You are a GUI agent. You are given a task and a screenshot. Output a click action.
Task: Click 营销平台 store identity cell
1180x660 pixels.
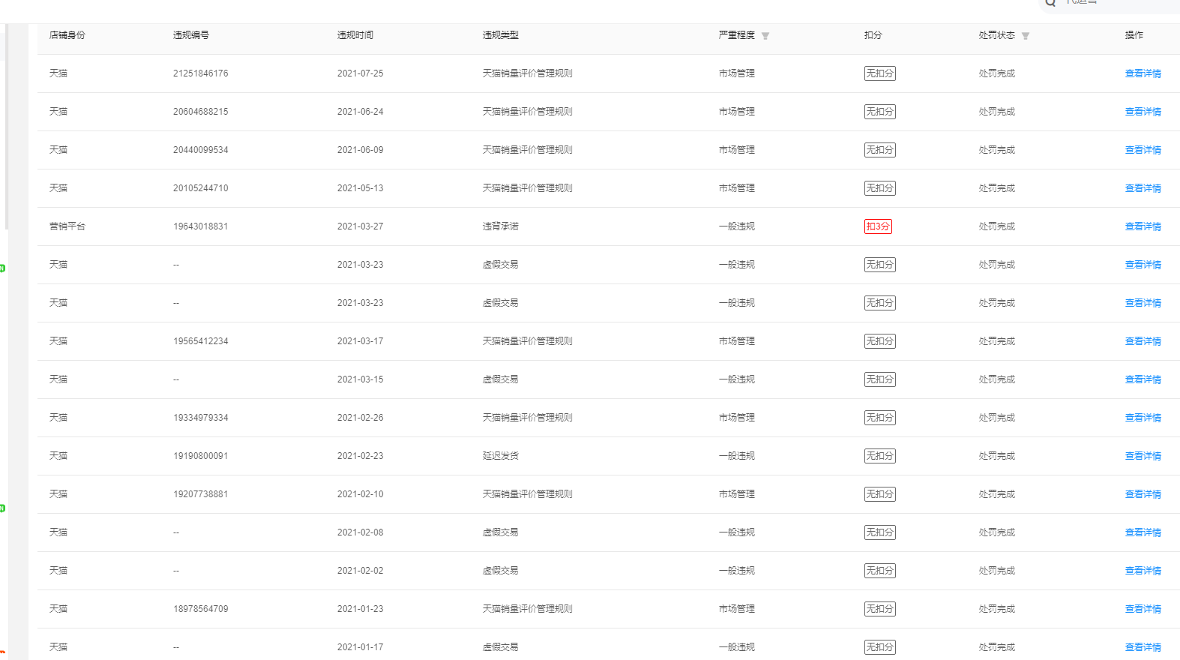coord(67,226)
